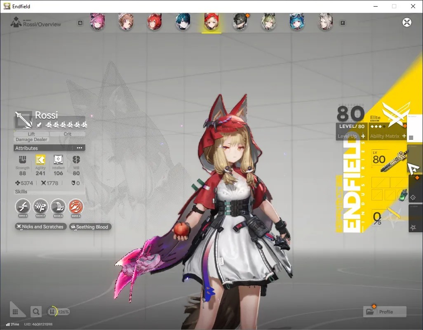Image resolution: width=423 pixels, height=330 pixels.
Task: Open the second skill icon with slashes
Action: pyautogui.click(x=40, y=207)
